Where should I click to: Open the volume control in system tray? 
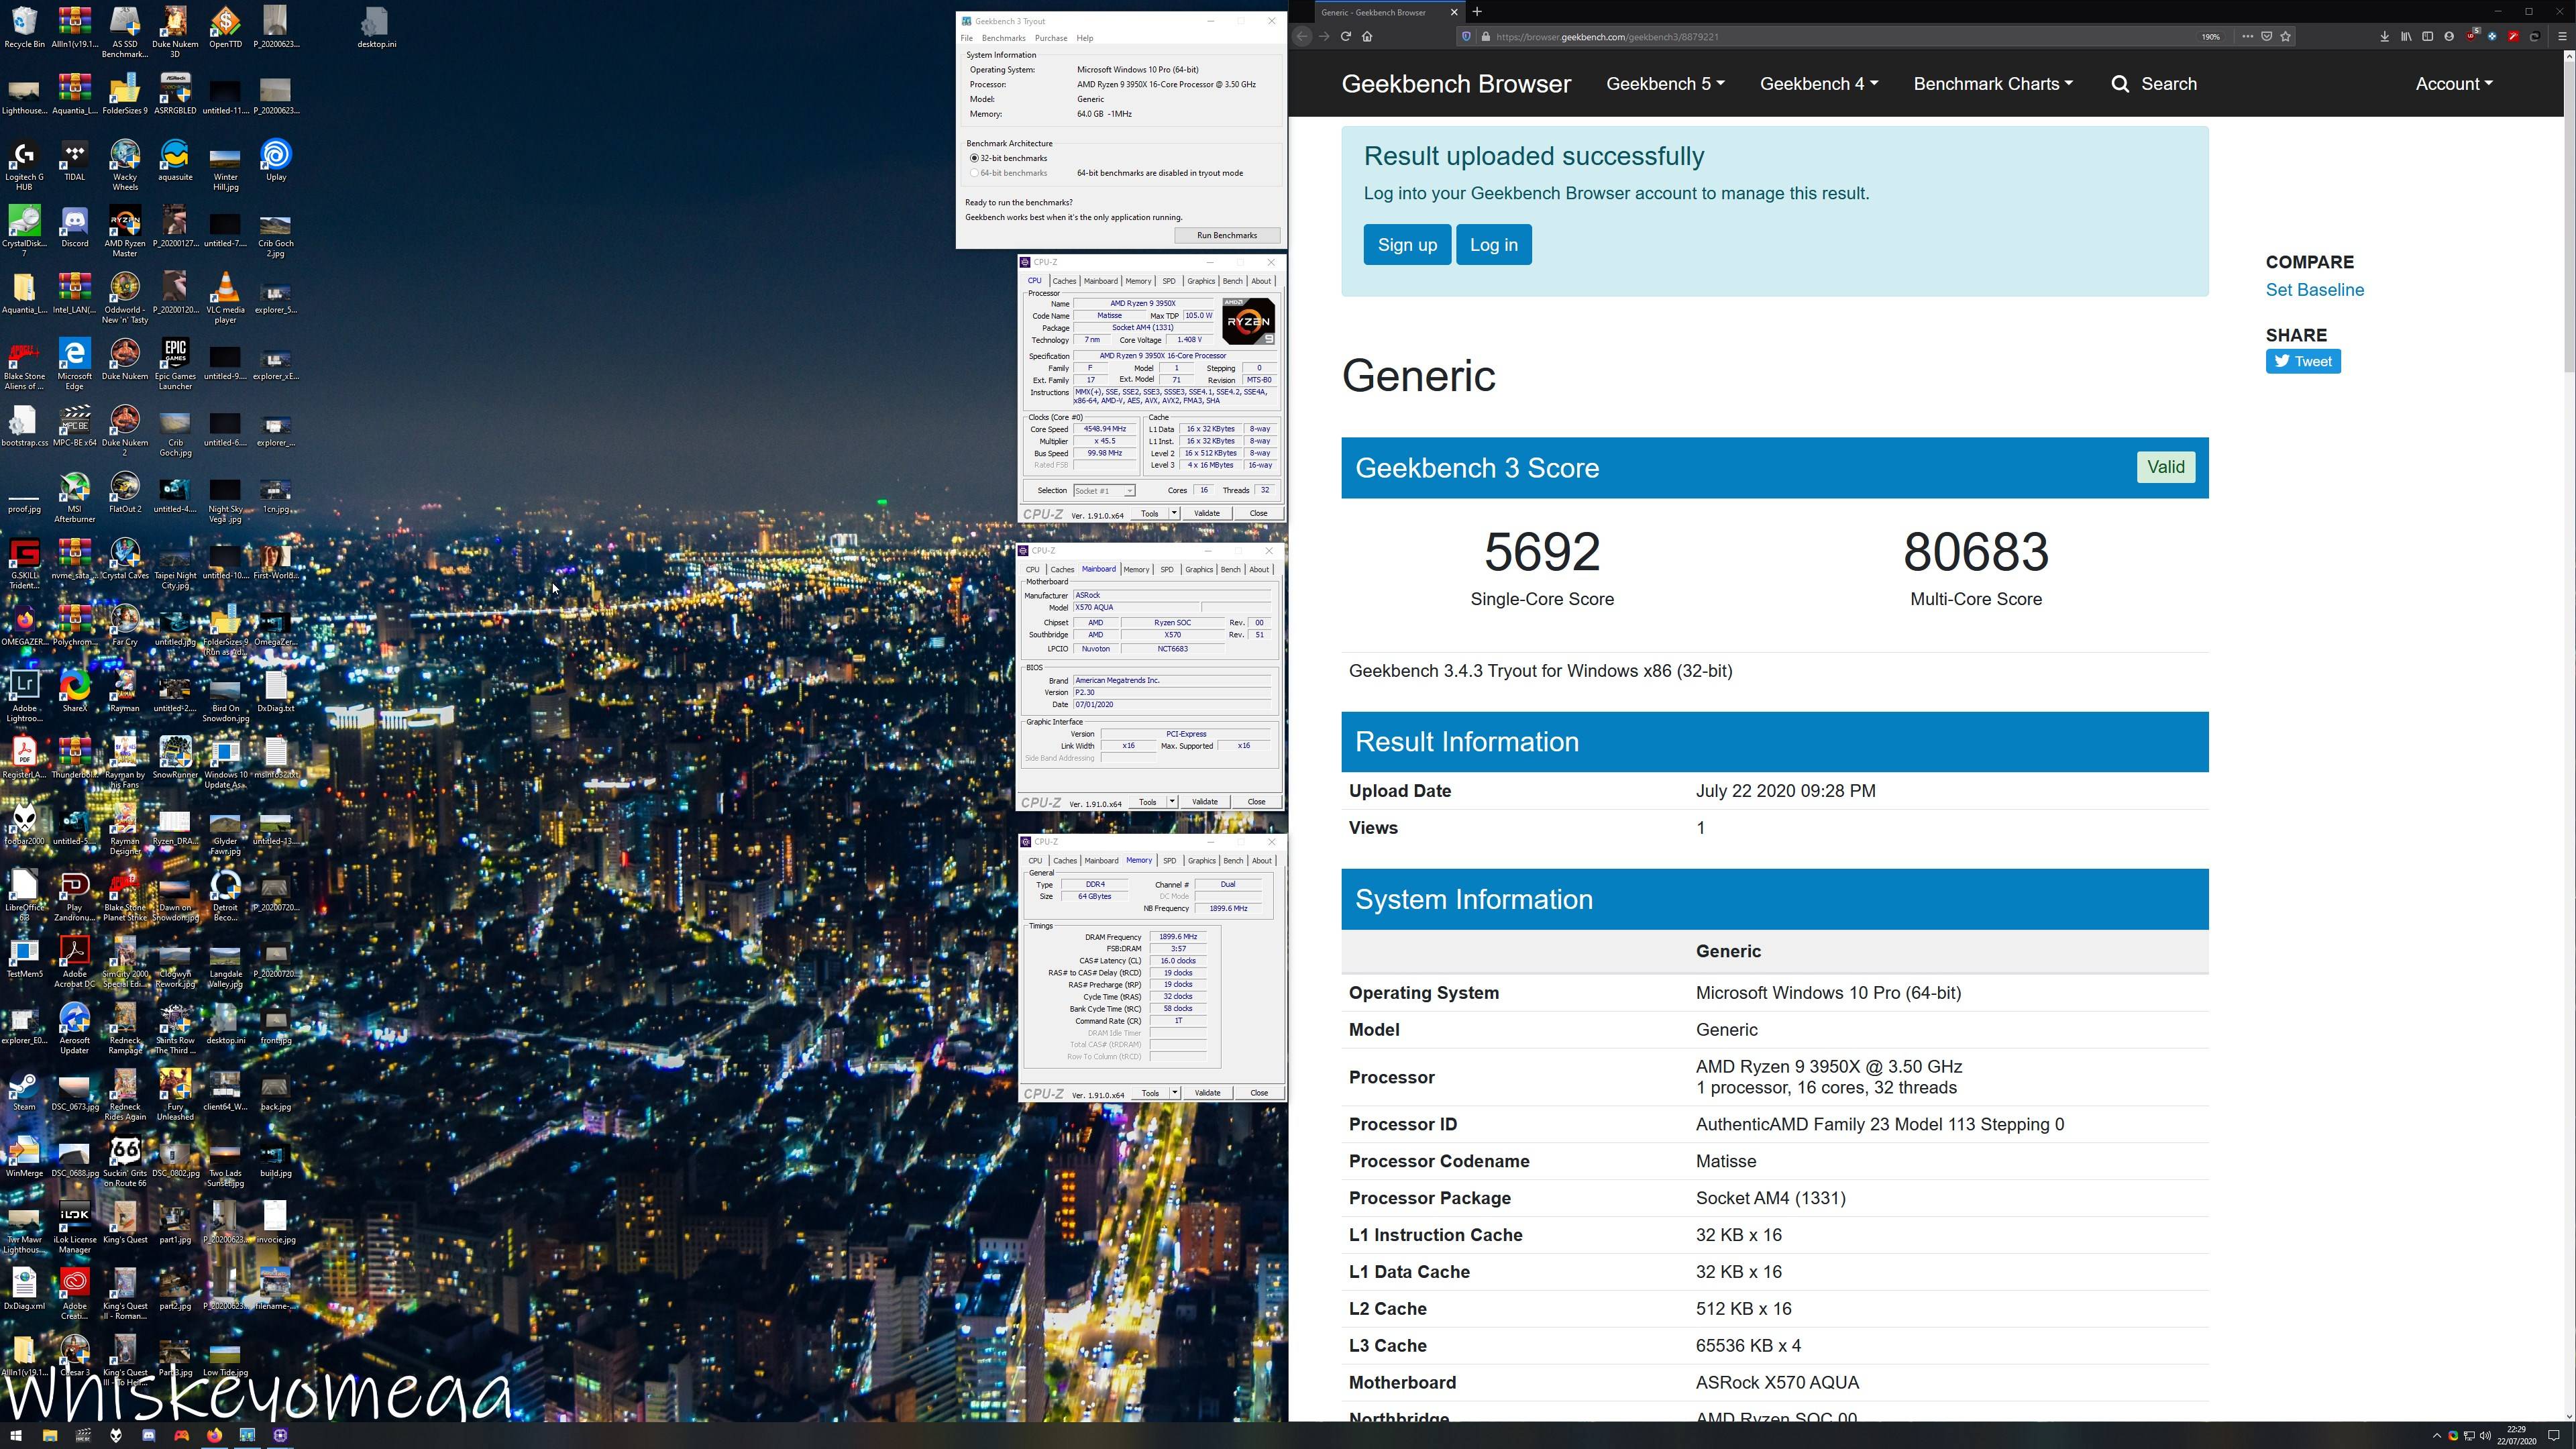click(2485, 1436)
